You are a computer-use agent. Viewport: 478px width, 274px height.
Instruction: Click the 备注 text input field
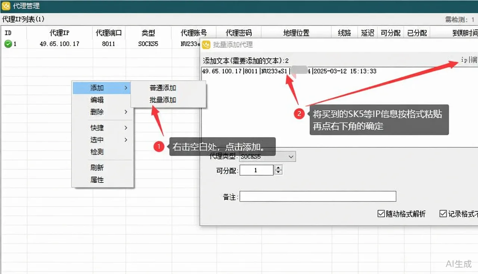click(318, 196)
